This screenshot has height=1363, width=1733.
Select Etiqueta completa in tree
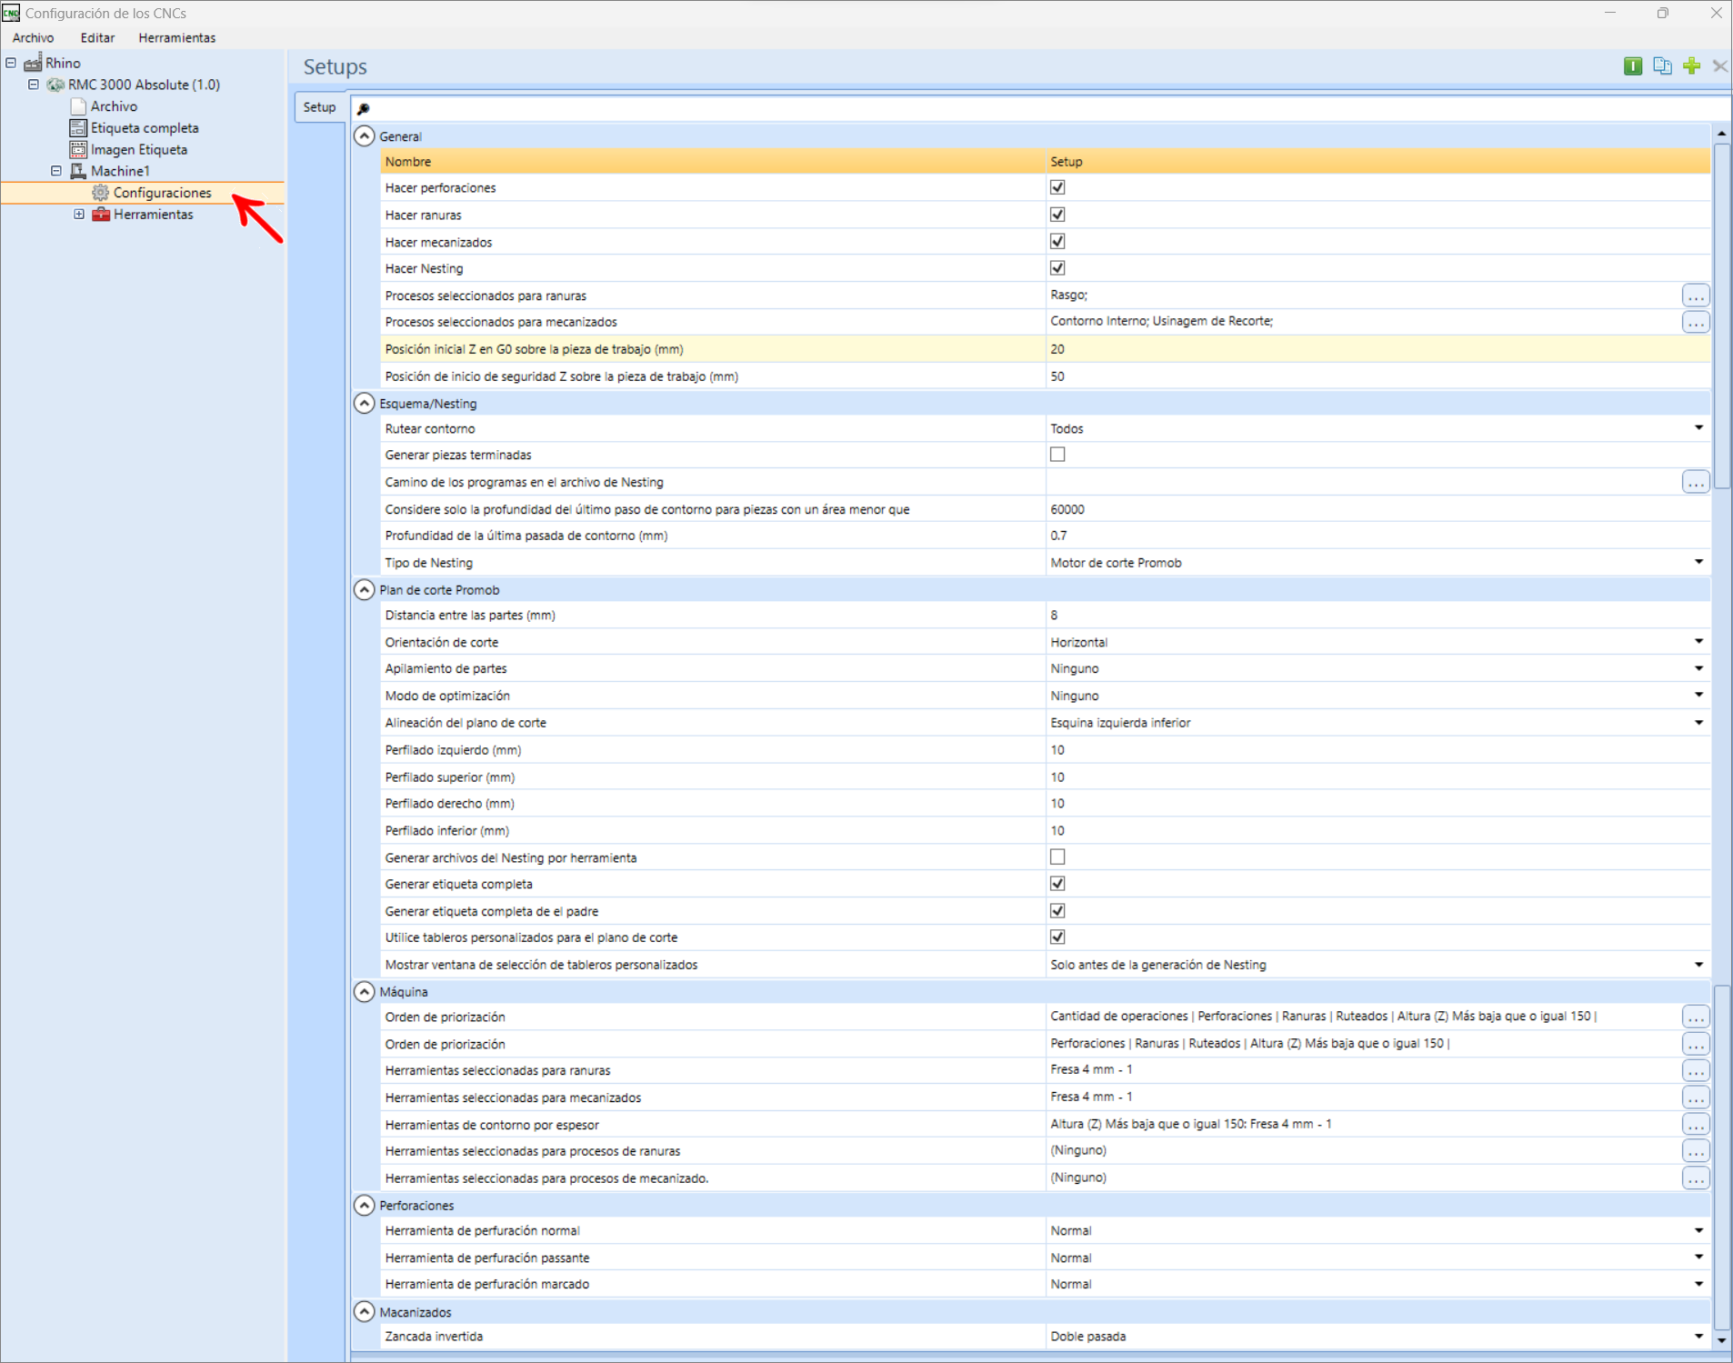145,128
